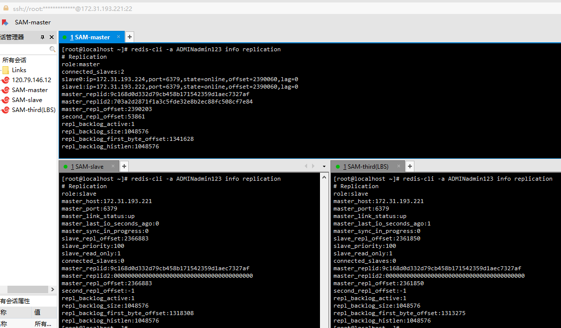The image size is (561, 328).
Task: Click the SAM-slave session swirl icon
Action: (x=6, y=100)
